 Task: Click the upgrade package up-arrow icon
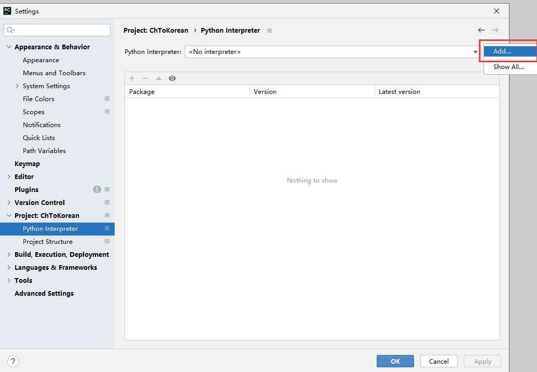159,78
